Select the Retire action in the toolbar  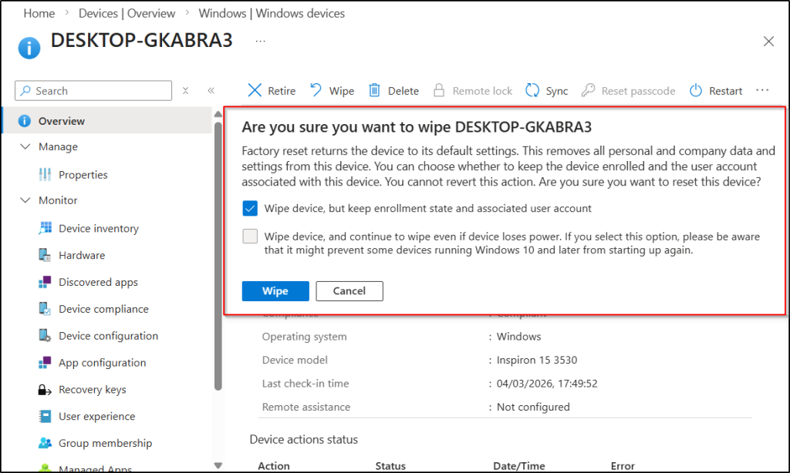pyautogui.click(x=270, y=90)
